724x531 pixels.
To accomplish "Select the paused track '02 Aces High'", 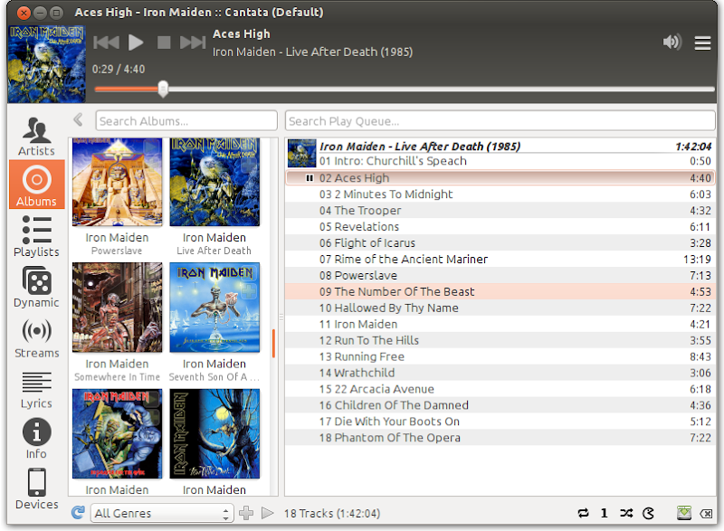I will (500, 177).
